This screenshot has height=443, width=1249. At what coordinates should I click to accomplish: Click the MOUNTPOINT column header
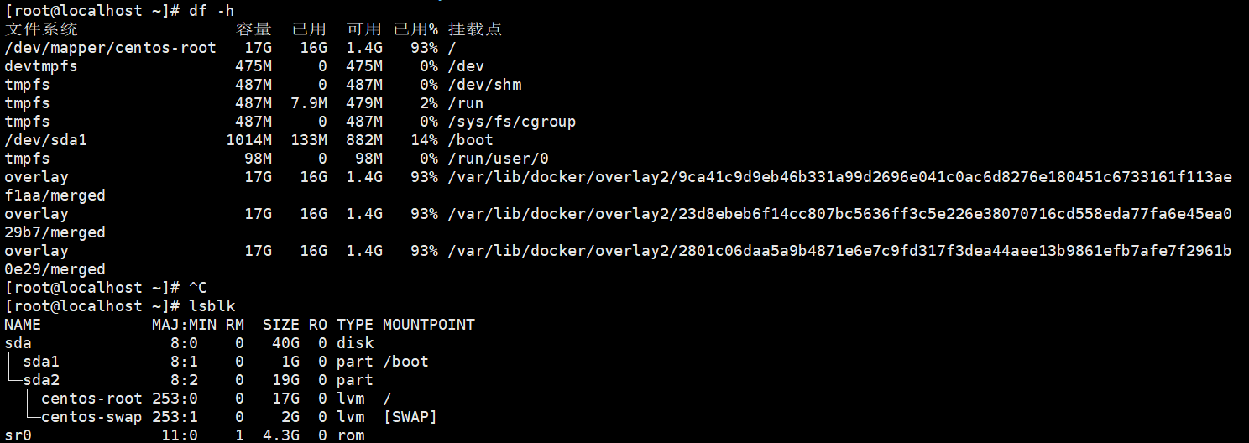tap(428, 325)
